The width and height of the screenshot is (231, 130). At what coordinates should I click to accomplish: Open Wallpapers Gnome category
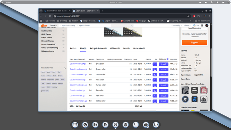48,51
